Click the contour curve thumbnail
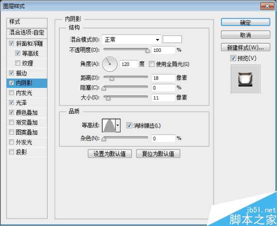Image resolution: width=277 pixels, height=226 pixels. click(109, 125)
